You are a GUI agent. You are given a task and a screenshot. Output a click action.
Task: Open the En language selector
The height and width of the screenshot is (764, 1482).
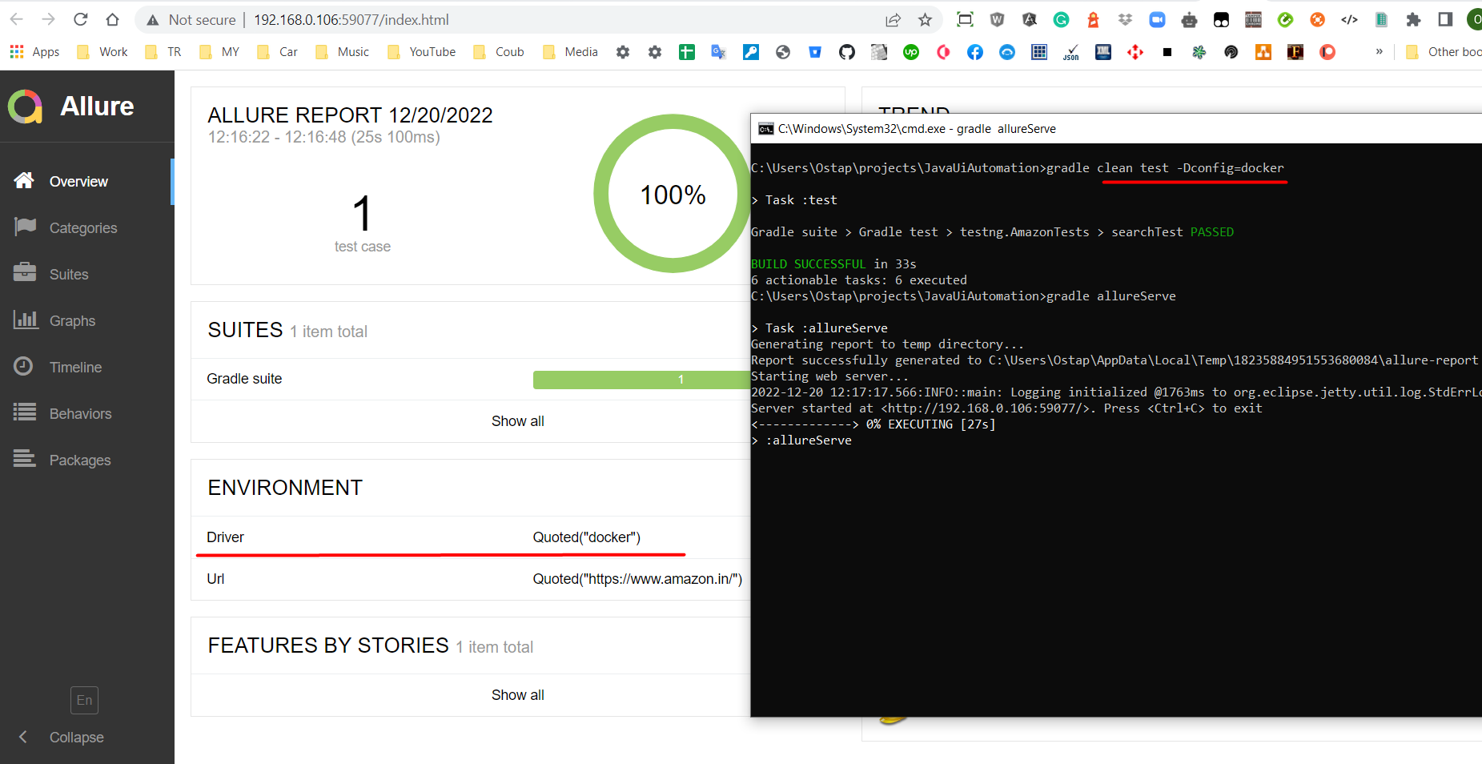click(x=84, y=700)
